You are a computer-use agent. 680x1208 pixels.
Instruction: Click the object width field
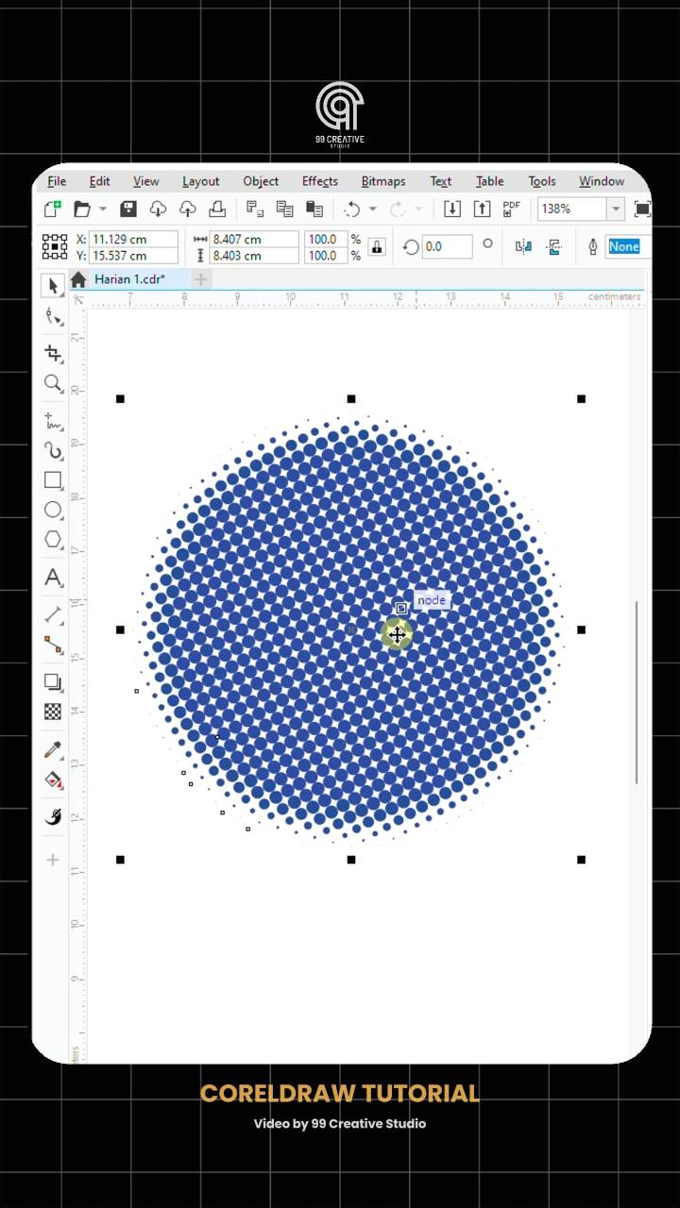click(254, 240)
